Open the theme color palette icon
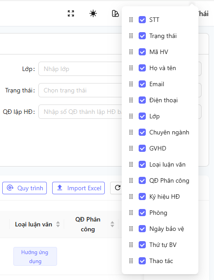This screenshot has width=214, height=280. click(x=115, y=13)
